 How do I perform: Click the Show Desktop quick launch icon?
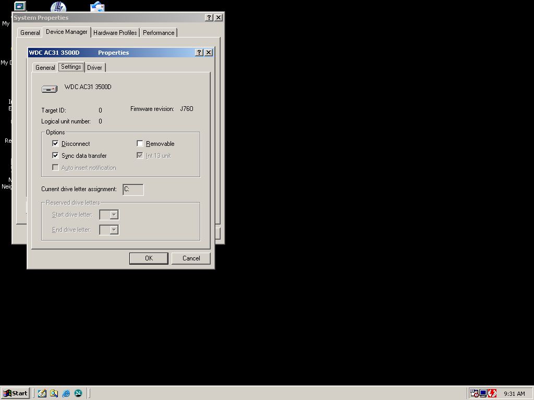[x=42, y=393]
